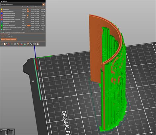The height and width of the screenshot is (135, 156).
Task: Click the Riempimento Bridge blue swatch
Action: 2,21
